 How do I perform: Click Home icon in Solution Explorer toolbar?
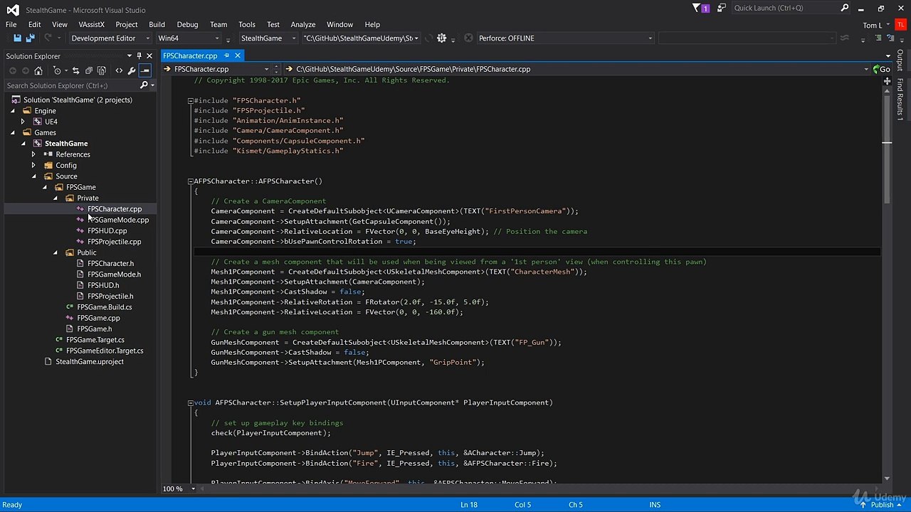point(38,70)
